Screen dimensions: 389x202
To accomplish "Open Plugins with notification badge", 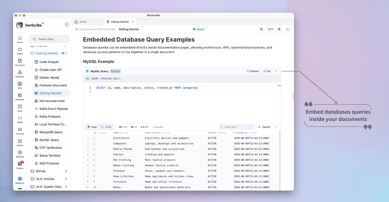I will (20, 165).
